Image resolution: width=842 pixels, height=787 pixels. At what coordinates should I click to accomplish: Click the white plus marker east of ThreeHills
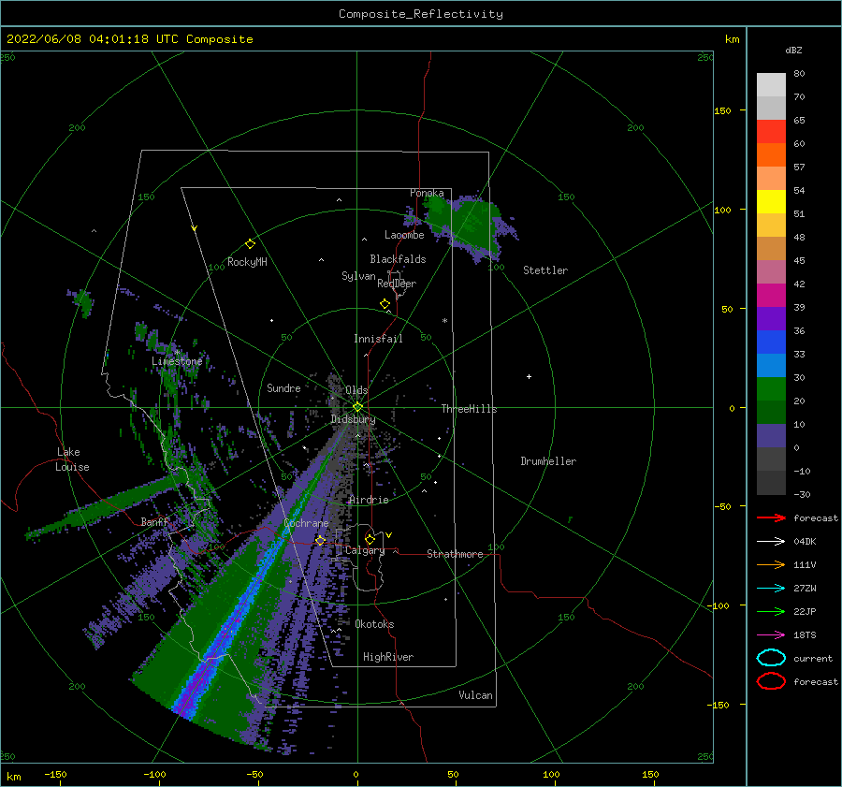[x=529, y=376]
